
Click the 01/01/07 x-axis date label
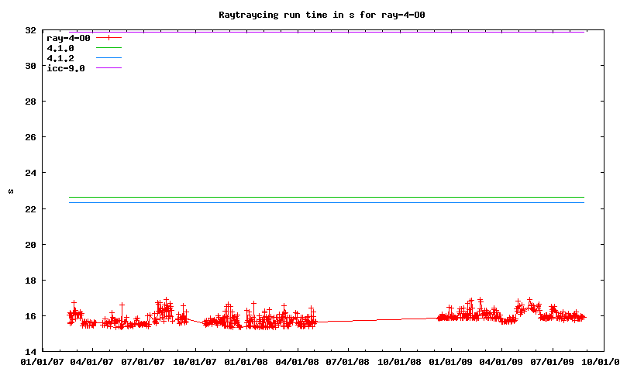[41, 362]
